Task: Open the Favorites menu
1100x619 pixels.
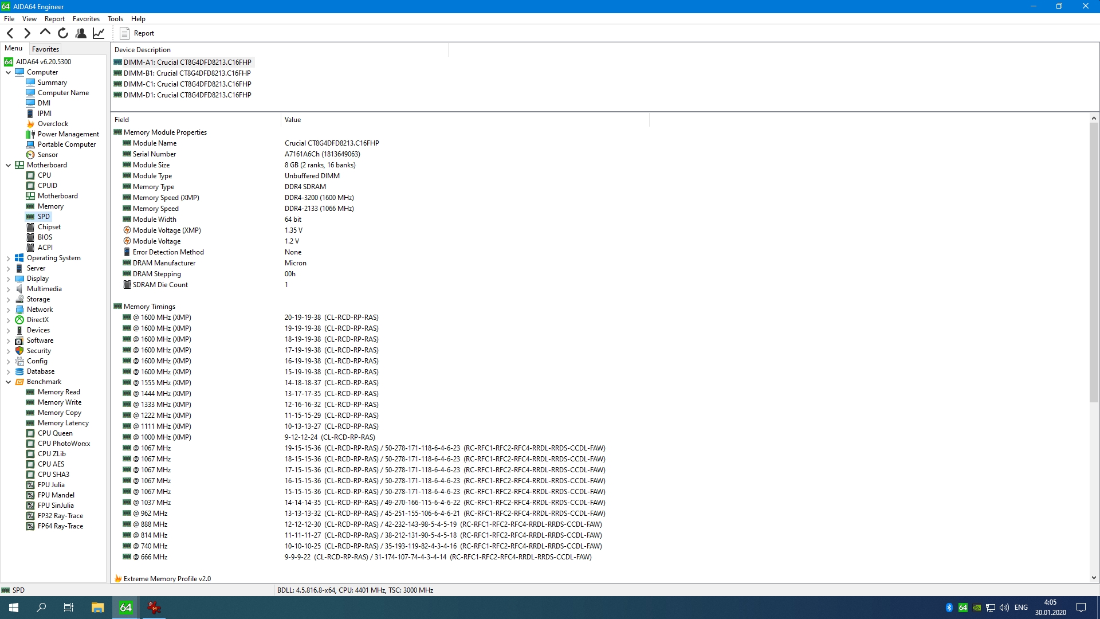Action: click(x=86, y=19)
